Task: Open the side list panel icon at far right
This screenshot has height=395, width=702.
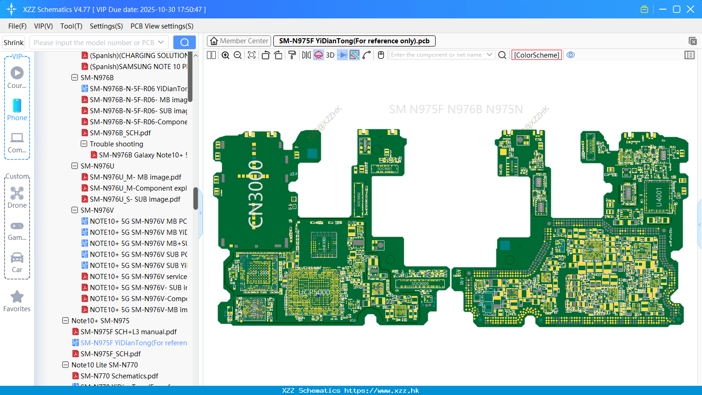Action: (x=690, y=55)
